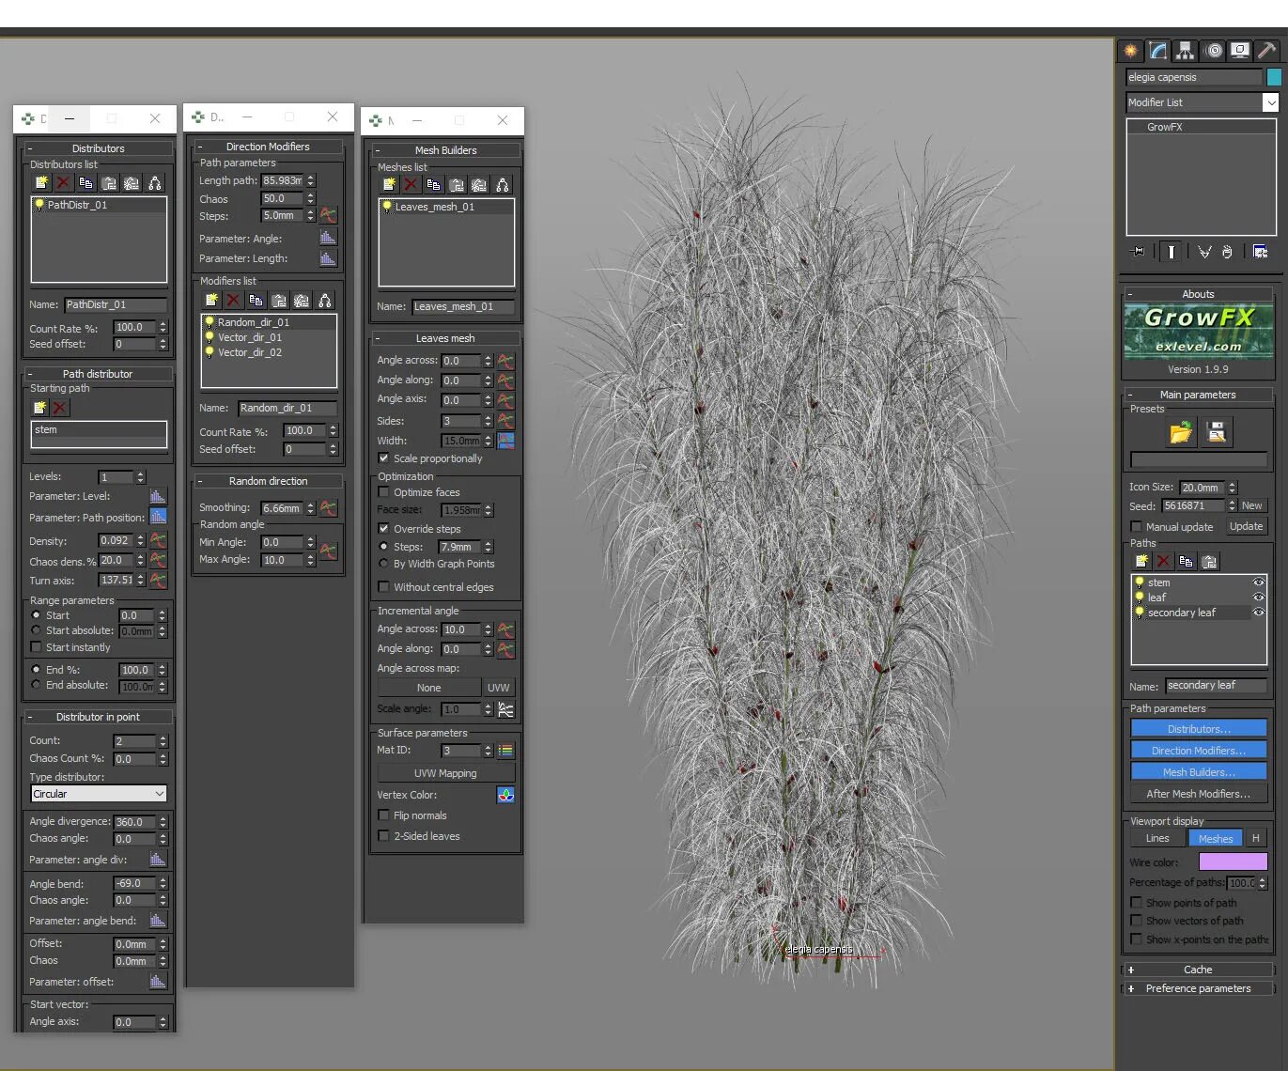Image resolution: width=1288 pixels, height=1071 pixels.
Task: Click Remove Modifier trash icon under stack
Action: tap(1227, 251)
